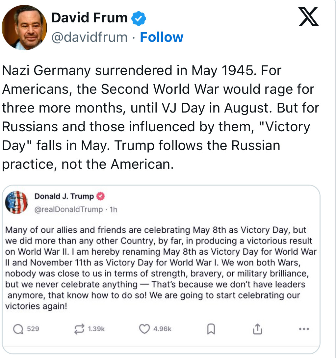Click the Donald J. Trump name

tap(64, 196)
